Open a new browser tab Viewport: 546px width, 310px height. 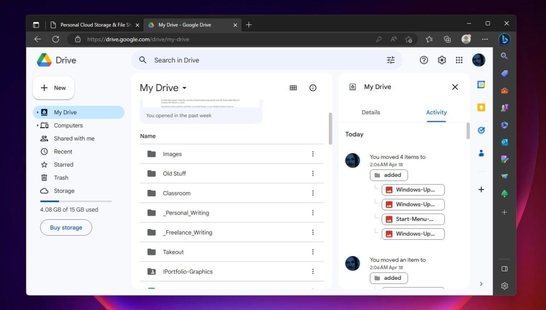point(249,25)
